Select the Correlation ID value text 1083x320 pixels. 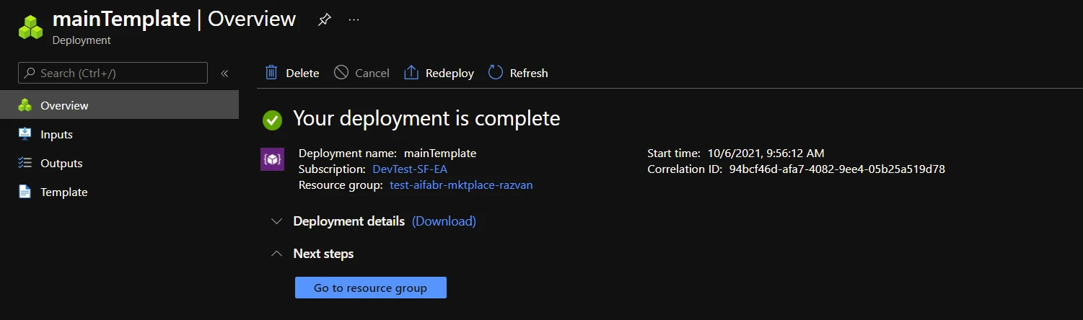pos(837,169)
